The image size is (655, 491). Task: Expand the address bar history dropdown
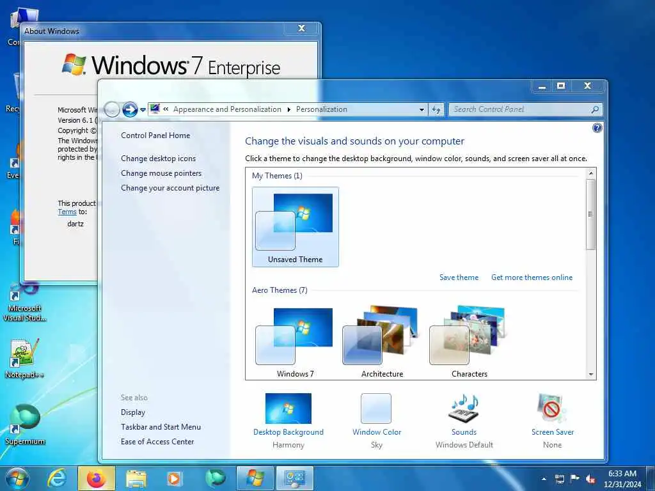pyautogui.click(x=422, y=109)
